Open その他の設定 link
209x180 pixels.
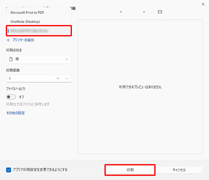(x=15, y=113)
